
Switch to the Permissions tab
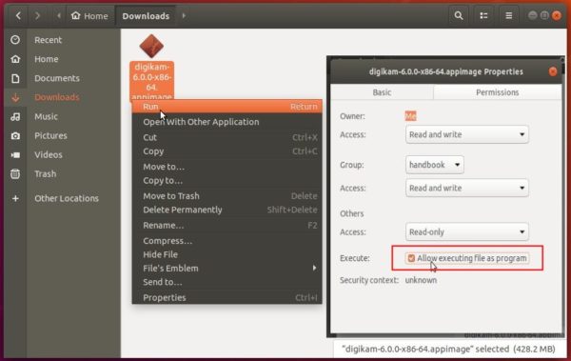[x=497, y=92]
